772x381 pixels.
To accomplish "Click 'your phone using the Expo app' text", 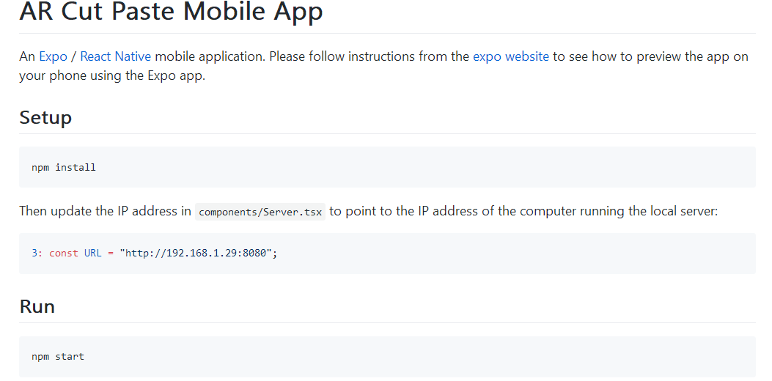I will 111,75.
